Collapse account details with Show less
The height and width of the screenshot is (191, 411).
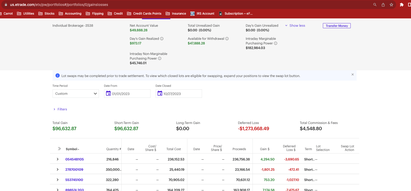pyautogui.click(x=295, y=26)
